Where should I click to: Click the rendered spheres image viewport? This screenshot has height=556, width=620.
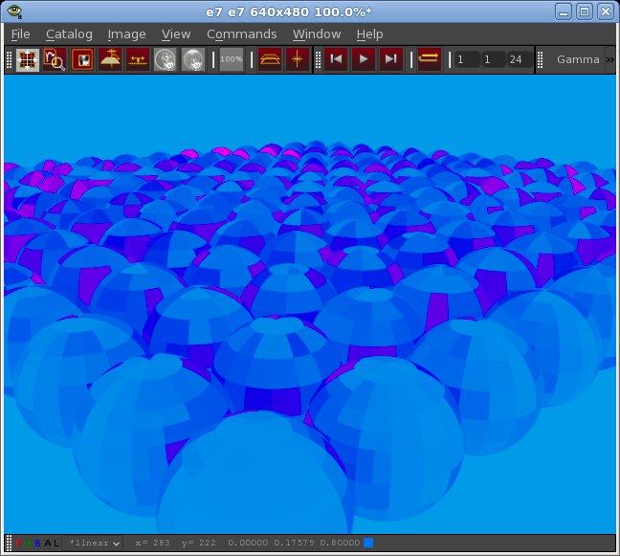coord(310,304)
